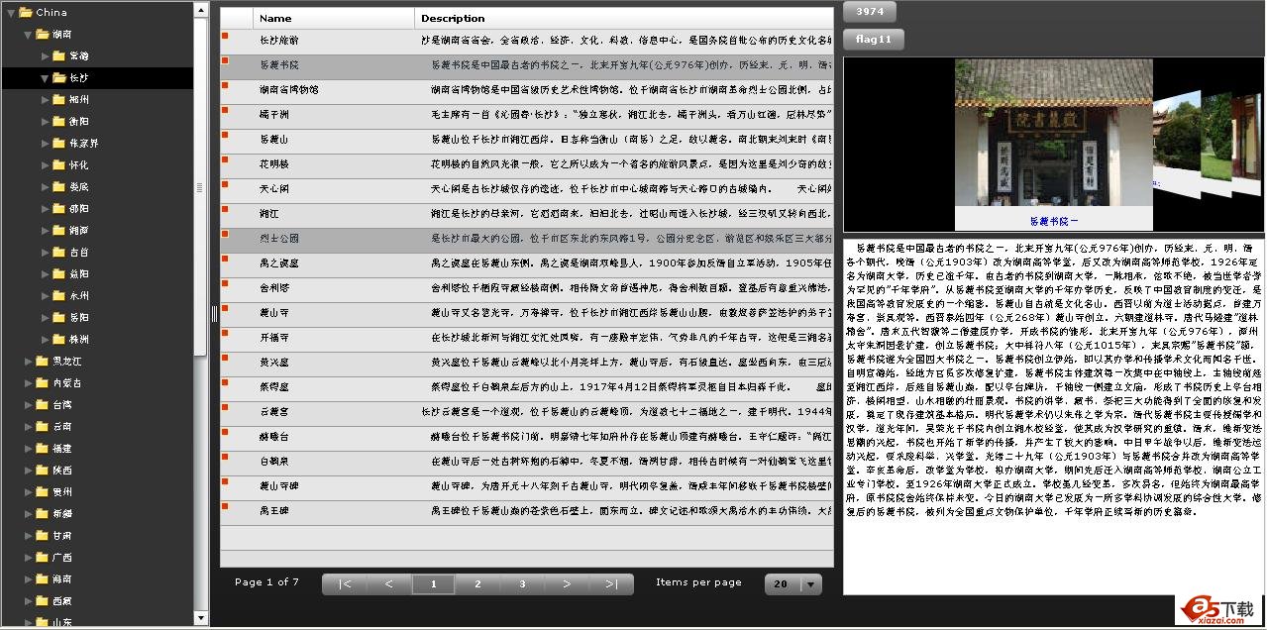
Task: Go to the previous page button
Action: [389, 584]
